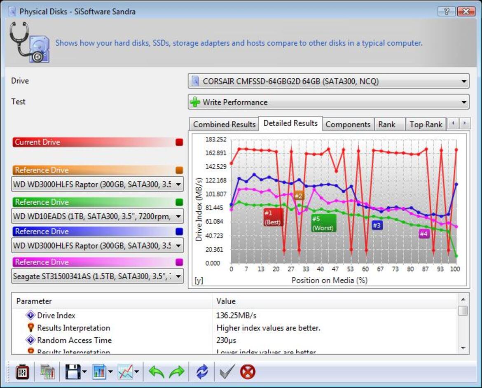The height and width of the screenshot is (388, 482).
Task: Toggle the magenta Reference Drive swatch
Action: click(179, 262)
